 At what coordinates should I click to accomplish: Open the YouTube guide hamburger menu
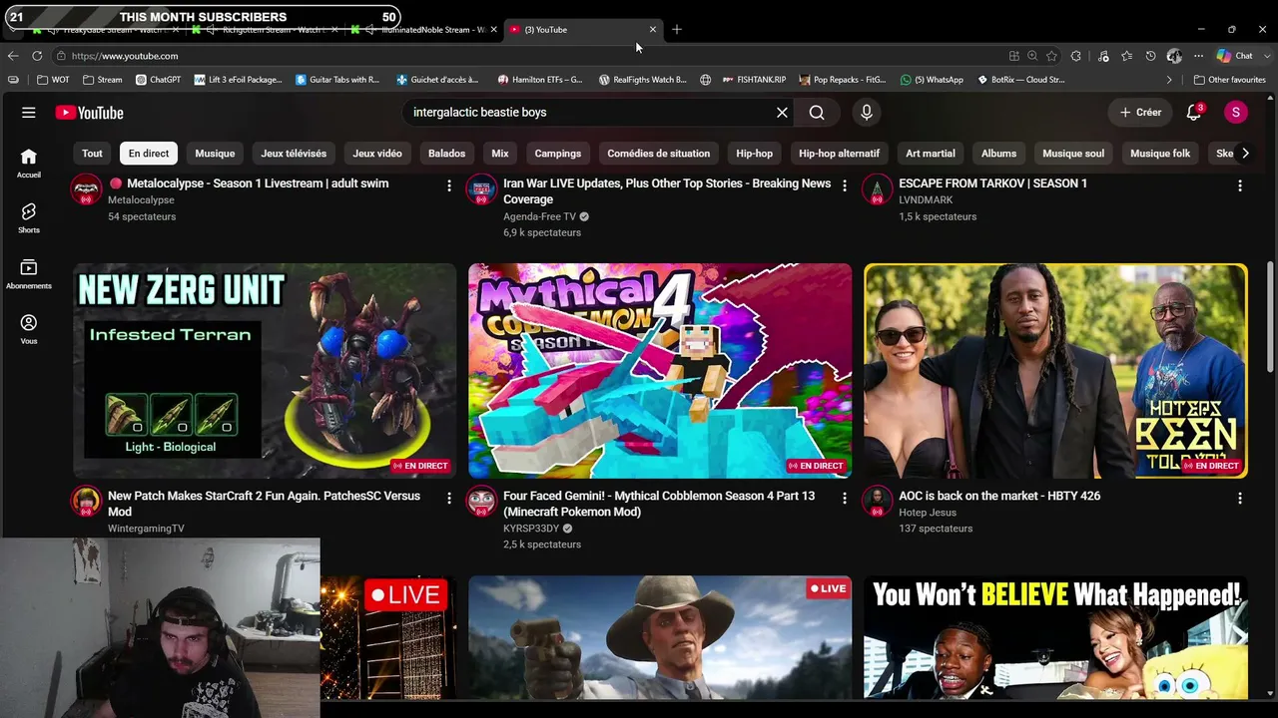point(29,113)
